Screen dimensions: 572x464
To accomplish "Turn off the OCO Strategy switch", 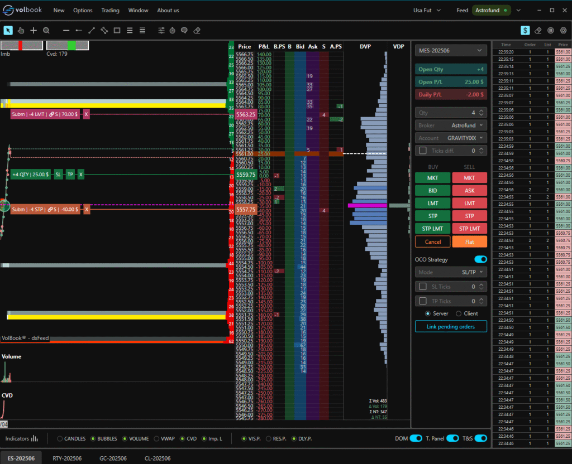I will (480, 259).
